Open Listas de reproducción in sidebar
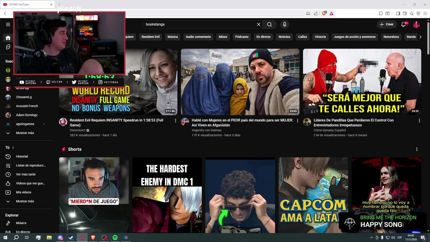The height and width of the screenshot is (242, 430). (26, 165)
